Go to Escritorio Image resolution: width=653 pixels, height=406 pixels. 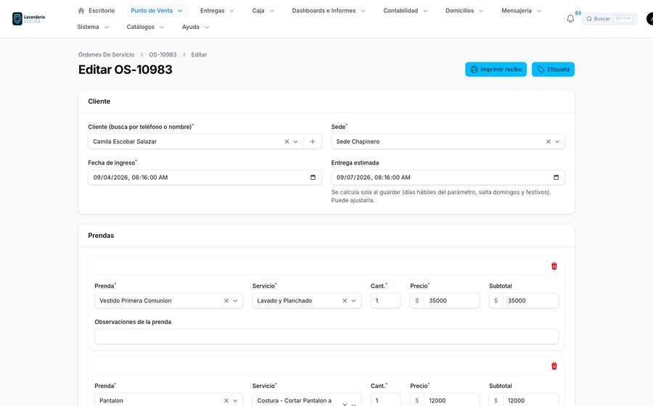tap(96, 10)
